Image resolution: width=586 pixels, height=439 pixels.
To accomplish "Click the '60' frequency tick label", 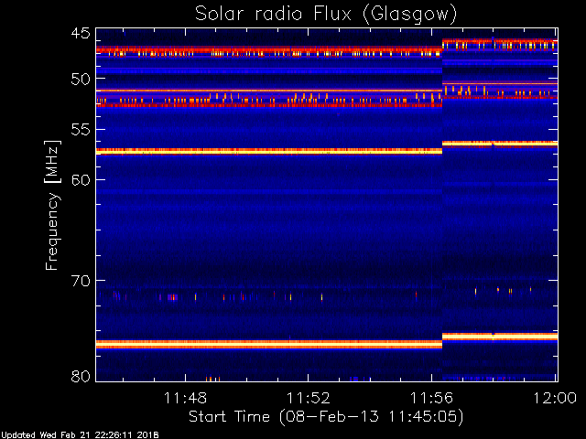I will pos(81,180).
